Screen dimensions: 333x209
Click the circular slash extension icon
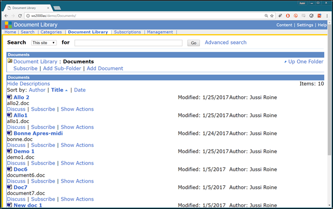pyautogui.click(x=311, y=16)
